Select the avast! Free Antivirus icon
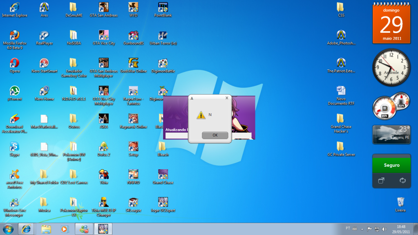The height and width of the screenshot is (235, 418). (x=15, y=175)
